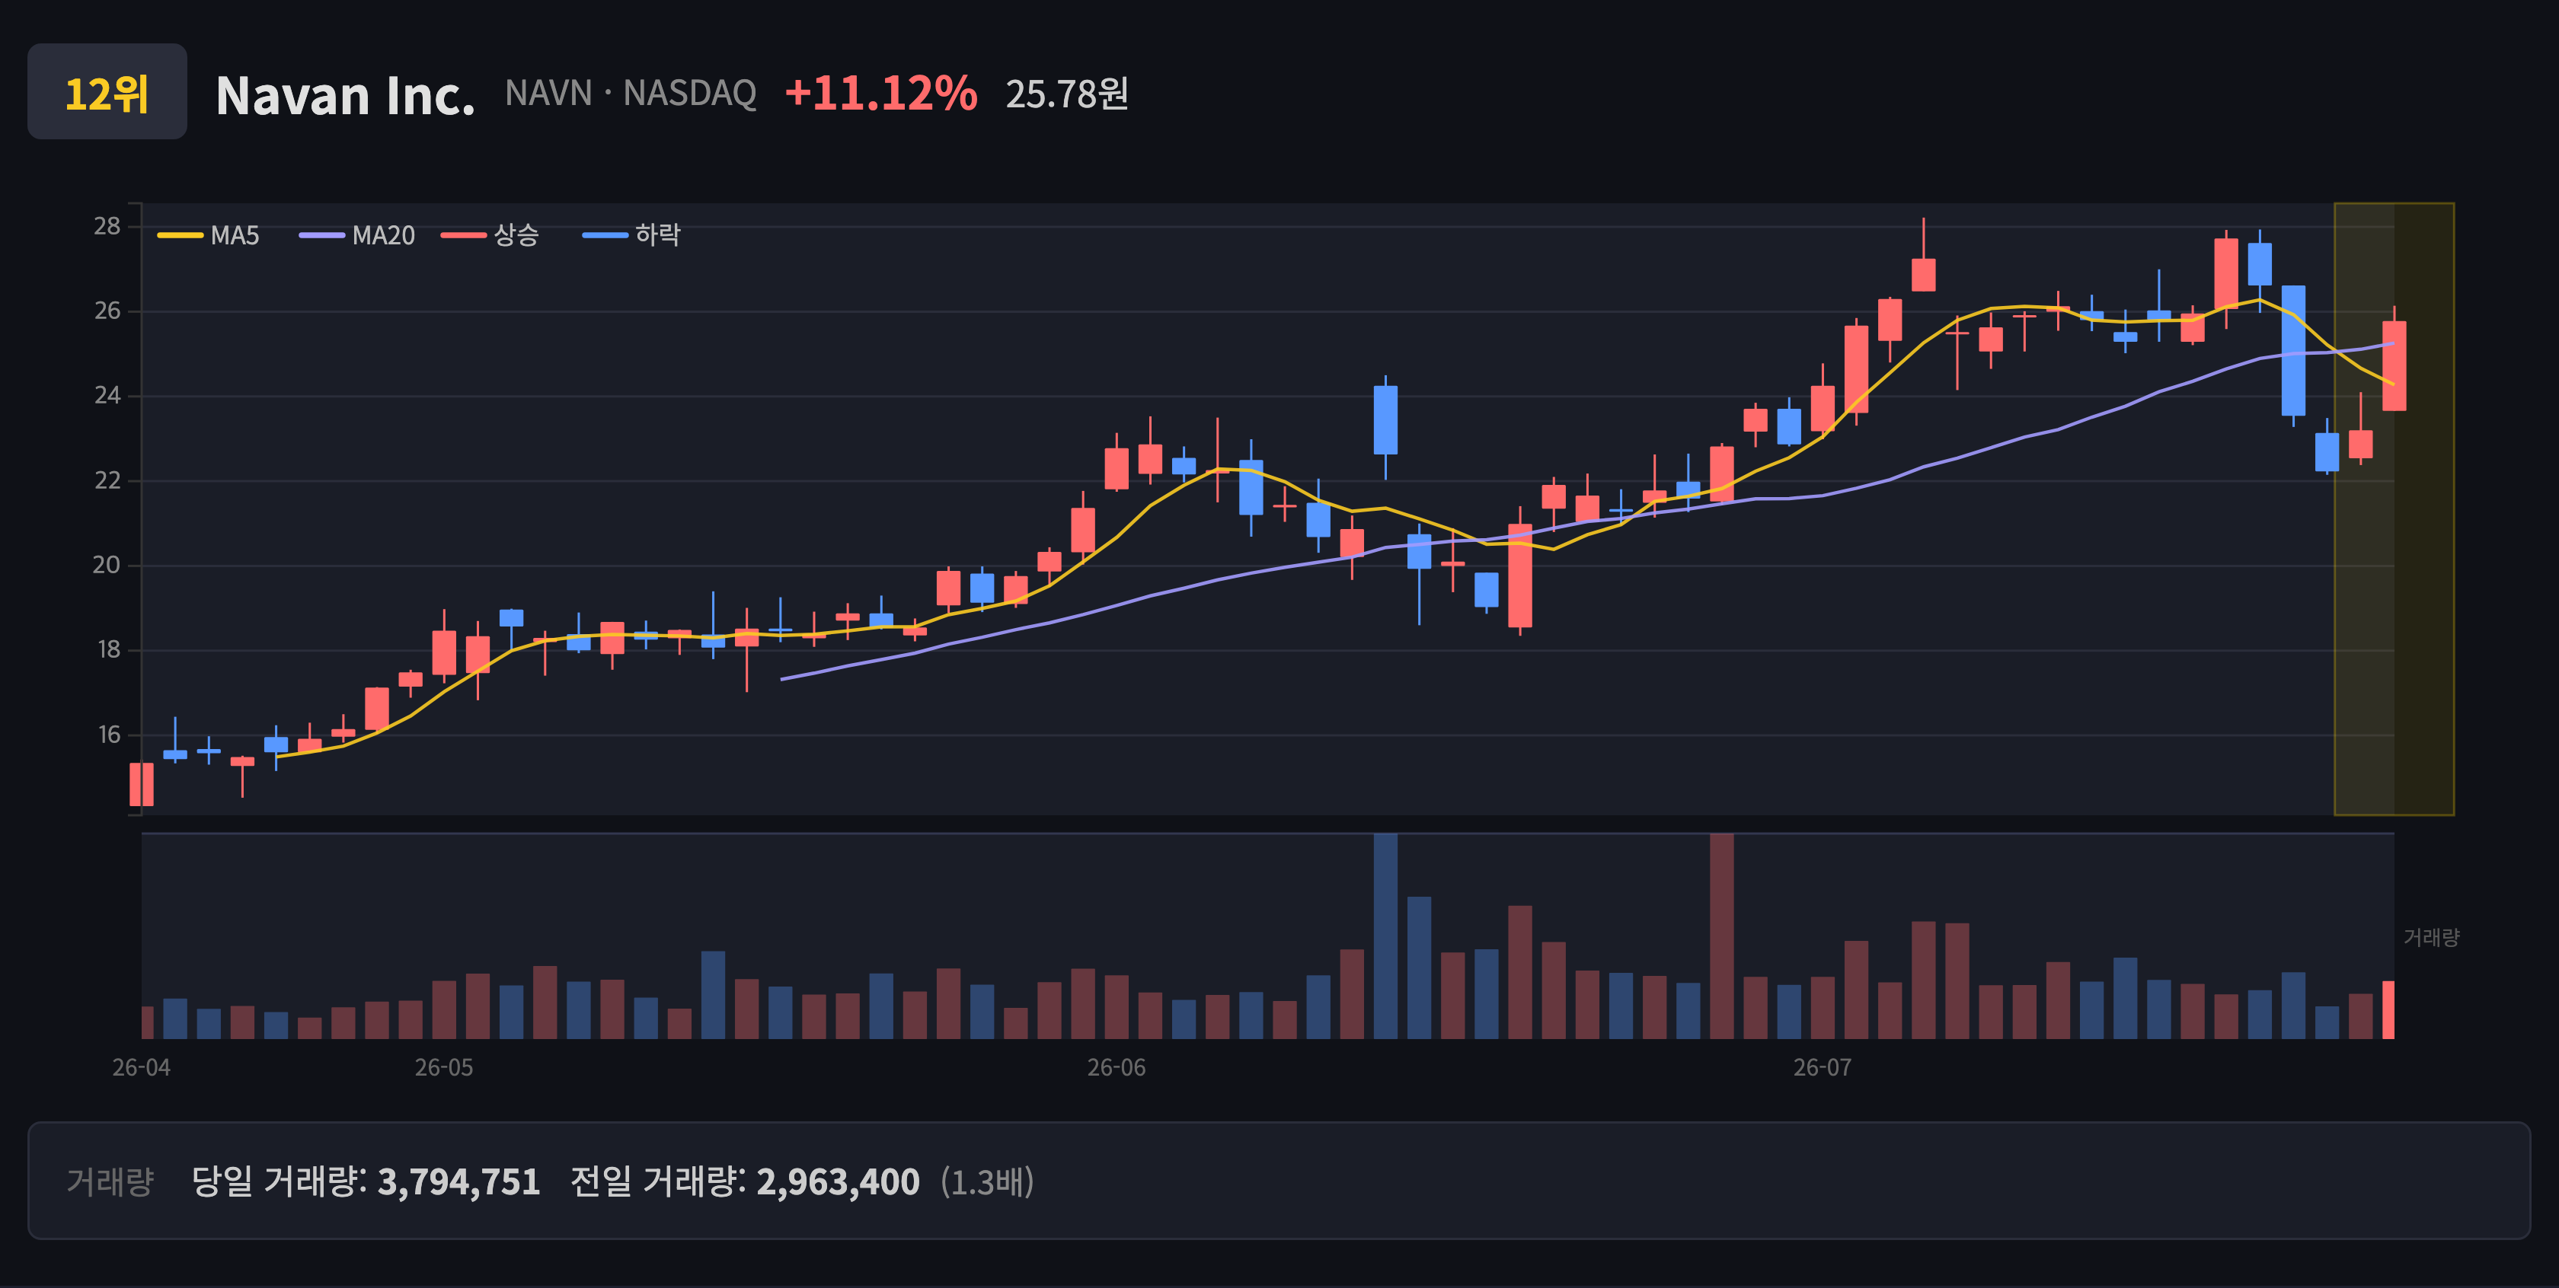The width and height of the screenshot is (2559, 1288).
Task: Click the 12위 rank badge
Action: point(107,91)
